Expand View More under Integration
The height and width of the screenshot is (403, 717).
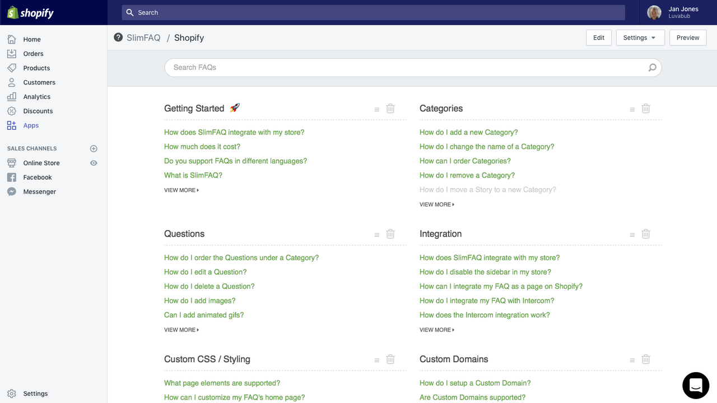[x=437, y=330]
